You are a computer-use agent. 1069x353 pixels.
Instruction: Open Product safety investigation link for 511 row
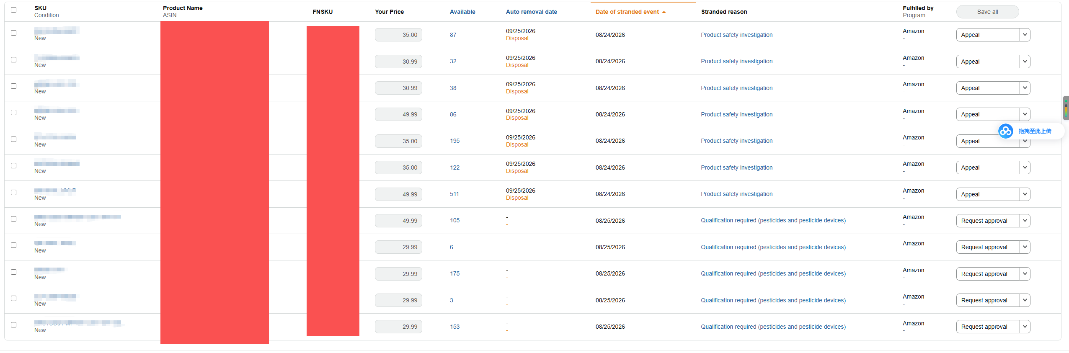[x=736, y=194]
